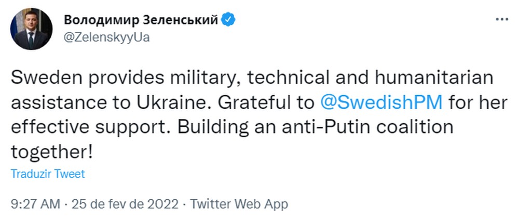Click the checkmark inside the verified badge
Screen dimensions: 519x221
pos(228,20)
